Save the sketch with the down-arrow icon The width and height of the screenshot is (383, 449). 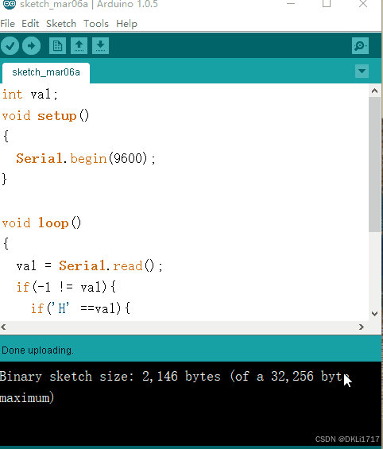[x=100, y=46]
